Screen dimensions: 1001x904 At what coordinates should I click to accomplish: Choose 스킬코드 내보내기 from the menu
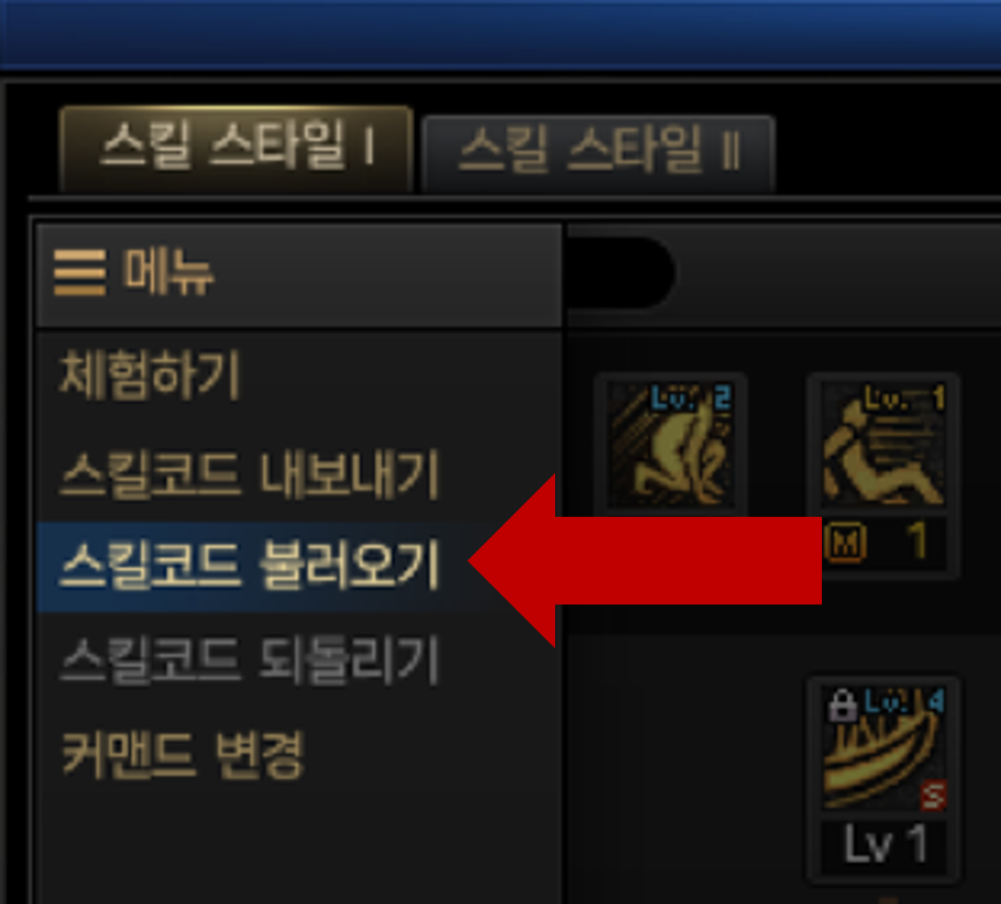pyautogui.click(x=250, y=473)
